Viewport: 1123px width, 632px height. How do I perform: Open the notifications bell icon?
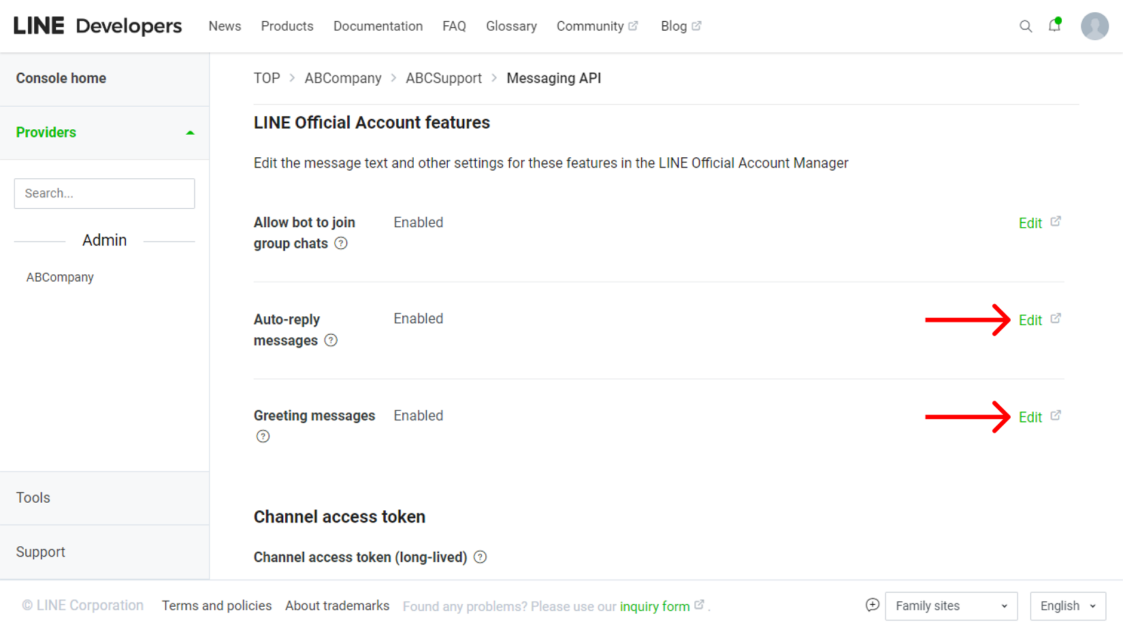click(1055, 26)
